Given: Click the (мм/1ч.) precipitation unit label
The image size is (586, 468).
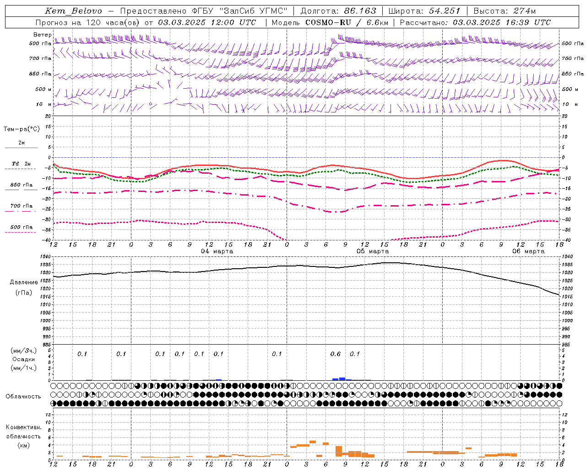Looking at the screenshot, I should click(x=23, y=368).
